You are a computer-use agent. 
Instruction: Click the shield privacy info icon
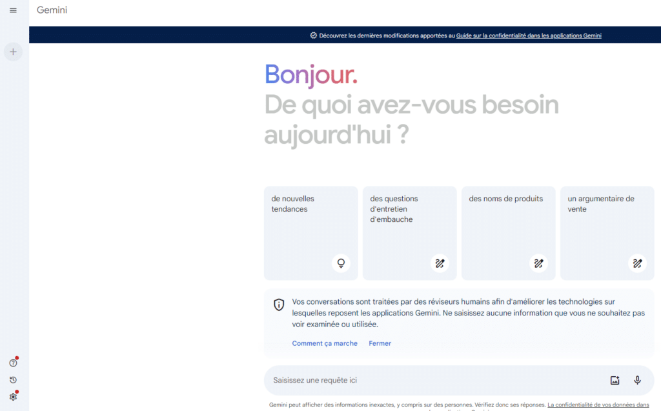[x=279, y=305]
